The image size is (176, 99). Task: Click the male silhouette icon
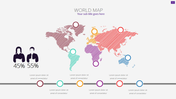[32, 55]
